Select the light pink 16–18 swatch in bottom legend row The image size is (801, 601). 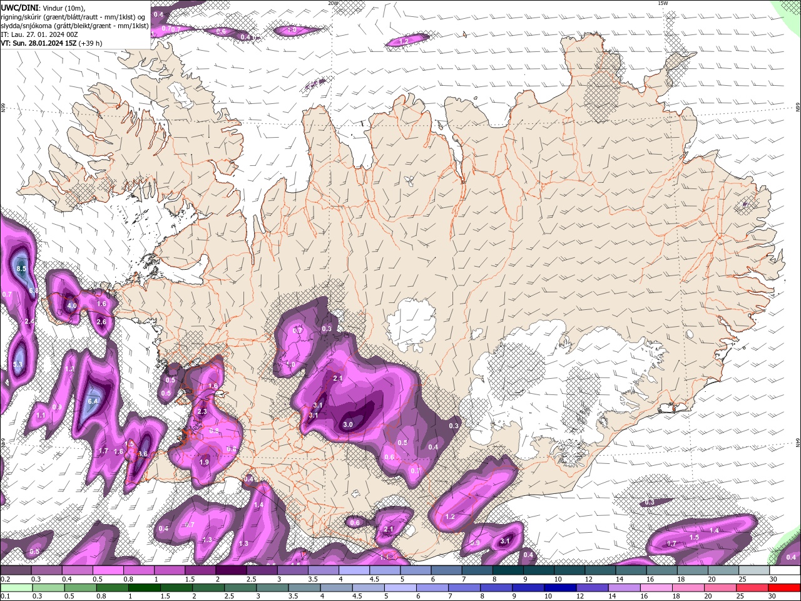[656, 588]
